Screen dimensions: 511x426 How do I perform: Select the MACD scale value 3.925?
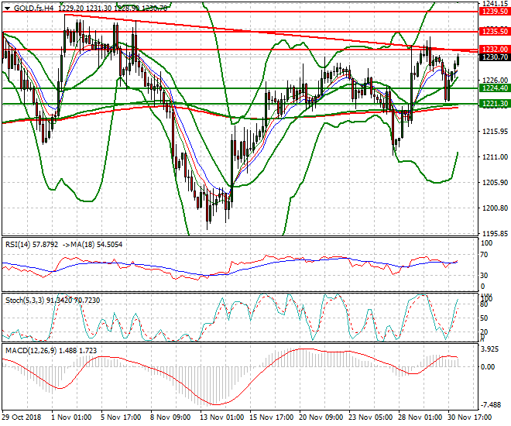point(490,349)
